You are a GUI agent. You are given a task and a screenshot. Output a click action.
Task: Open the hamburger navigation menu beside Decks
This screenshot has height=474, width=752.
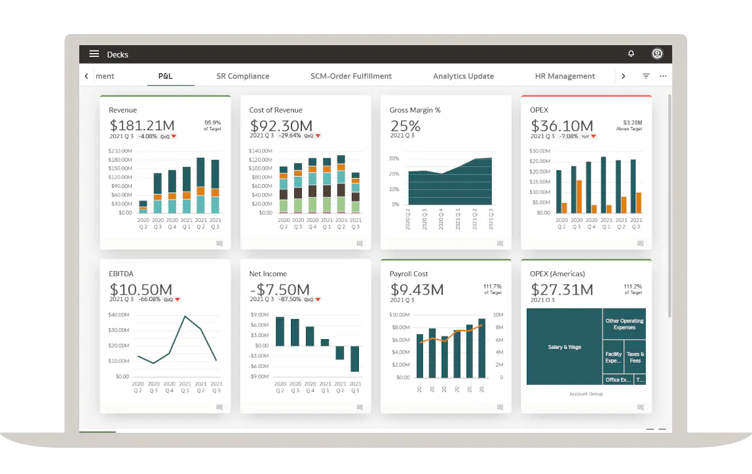pyautogui.click(x=94, y=54)
